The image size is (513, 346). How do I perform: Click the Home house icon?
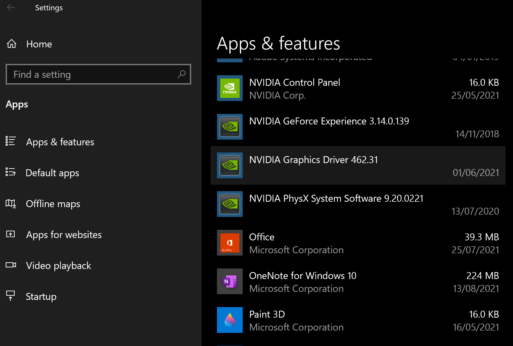click(x=11, y=44)
